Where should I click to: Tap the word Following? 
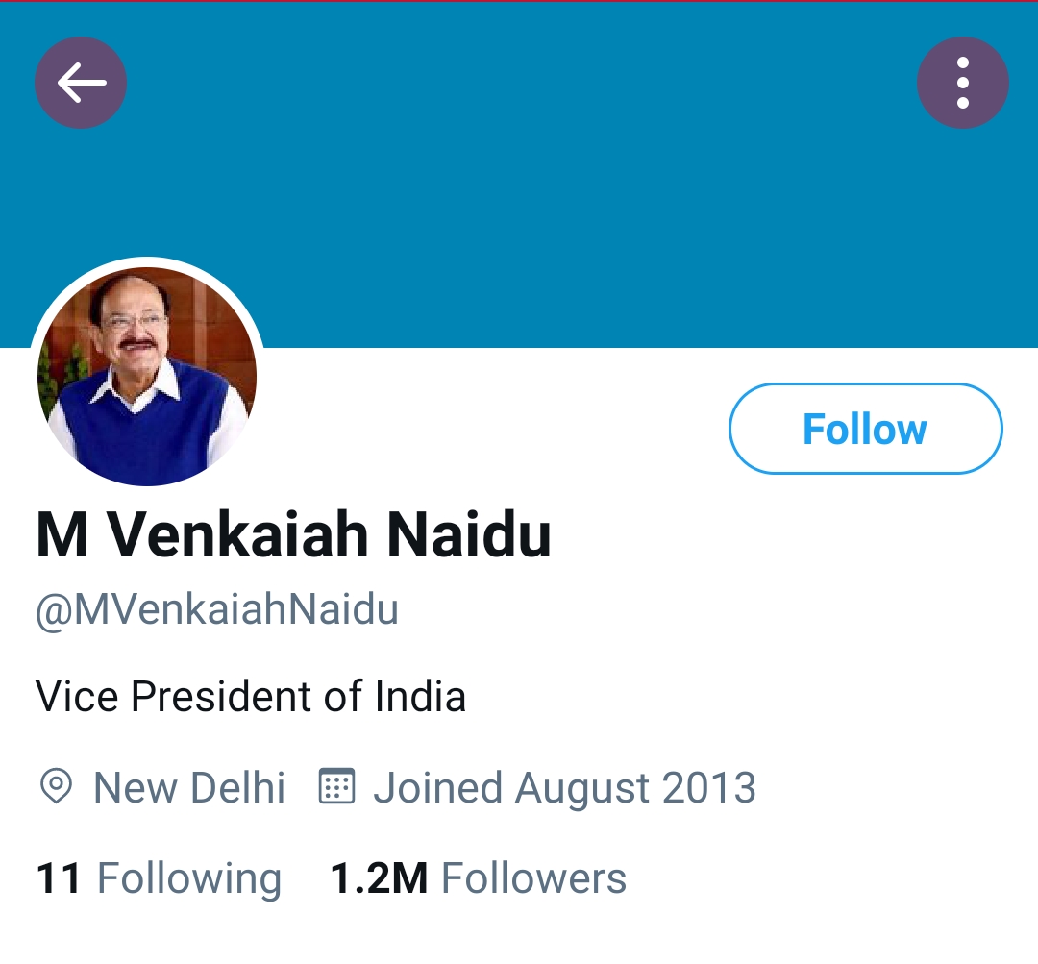click(189, 879)
